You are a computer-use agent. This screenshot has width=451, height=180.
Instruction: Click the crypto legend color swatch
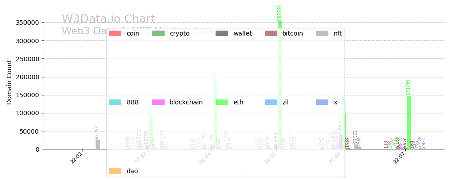158,33
